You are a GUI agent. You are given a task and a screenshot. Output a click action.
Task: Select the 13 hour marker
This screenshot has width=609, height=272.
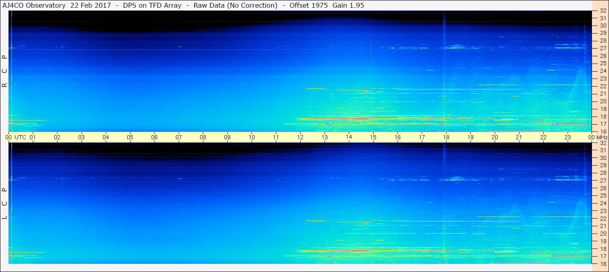point(325,137)
